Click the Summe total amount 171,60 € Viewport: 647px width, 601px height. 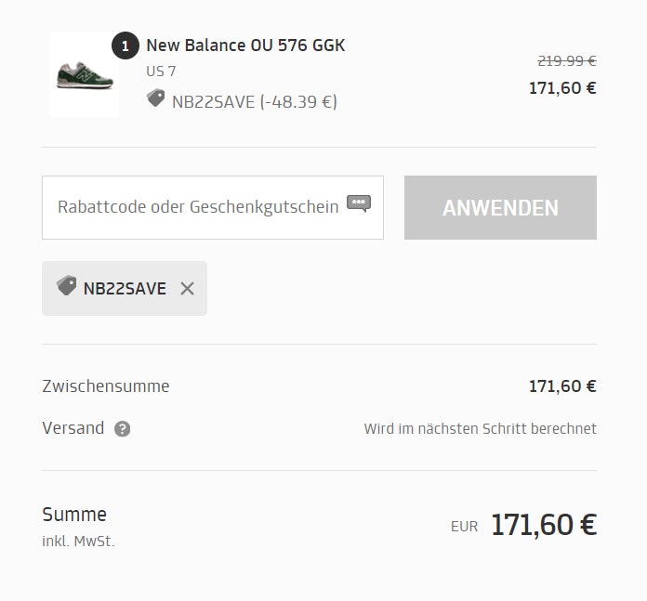(x=543, y=525)
